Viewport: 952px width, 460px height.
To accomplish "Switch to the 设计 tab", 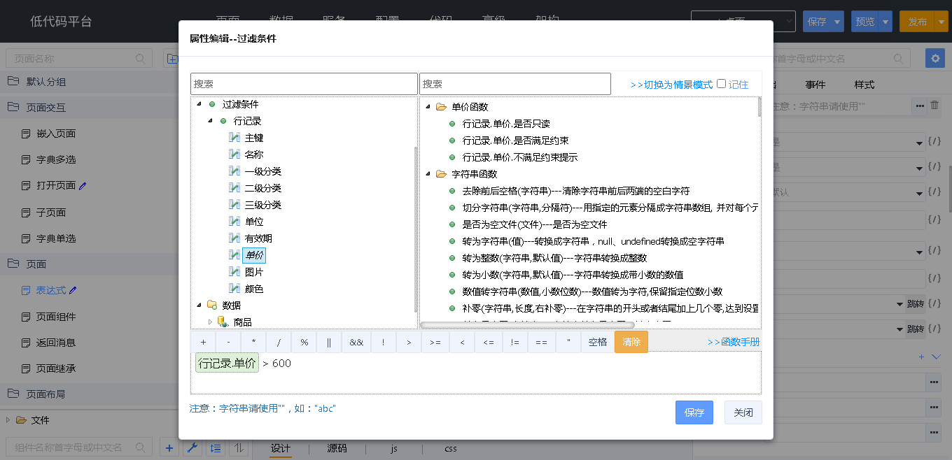I will click(x=280, y=448).
